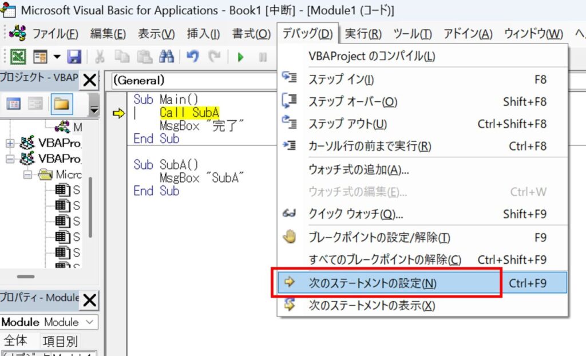
Task: Click the highlighted Call SubA code line
Action: pos(189,113)
